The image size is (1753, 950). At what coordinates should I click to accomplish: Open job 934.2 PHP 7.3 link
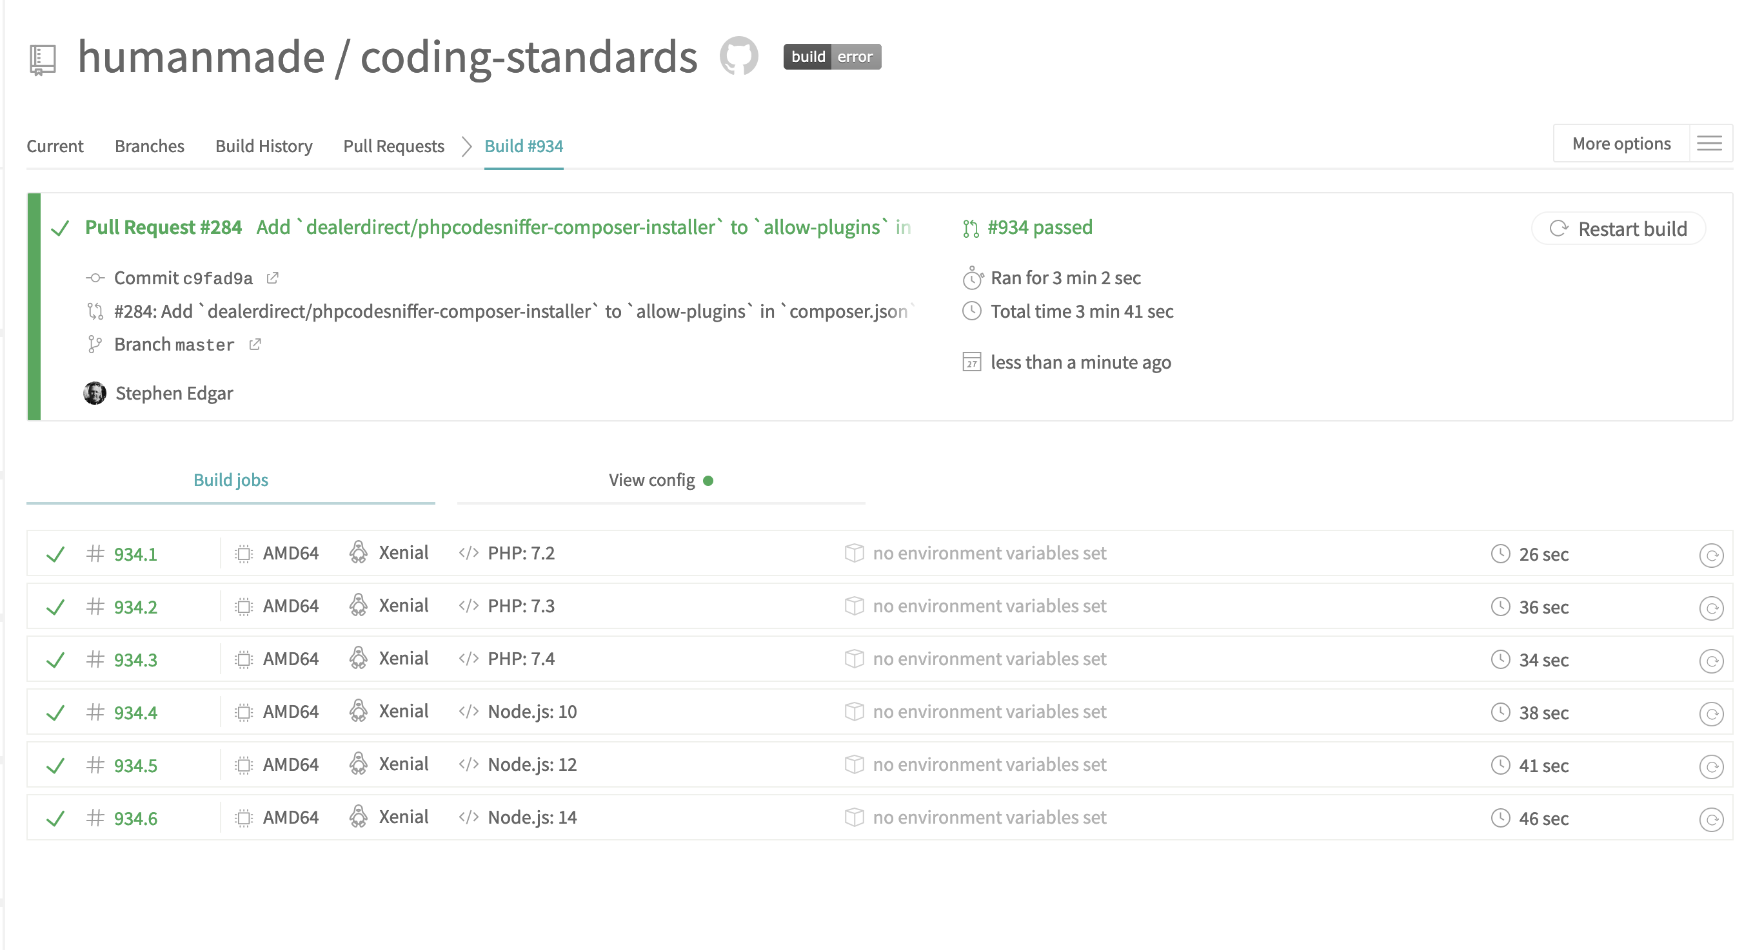tap(135, 606)
